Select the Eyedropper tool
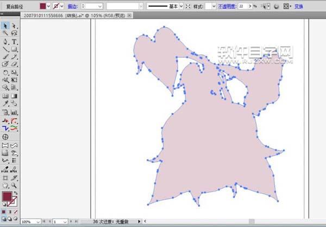326x227 pixels. [5, 103]
